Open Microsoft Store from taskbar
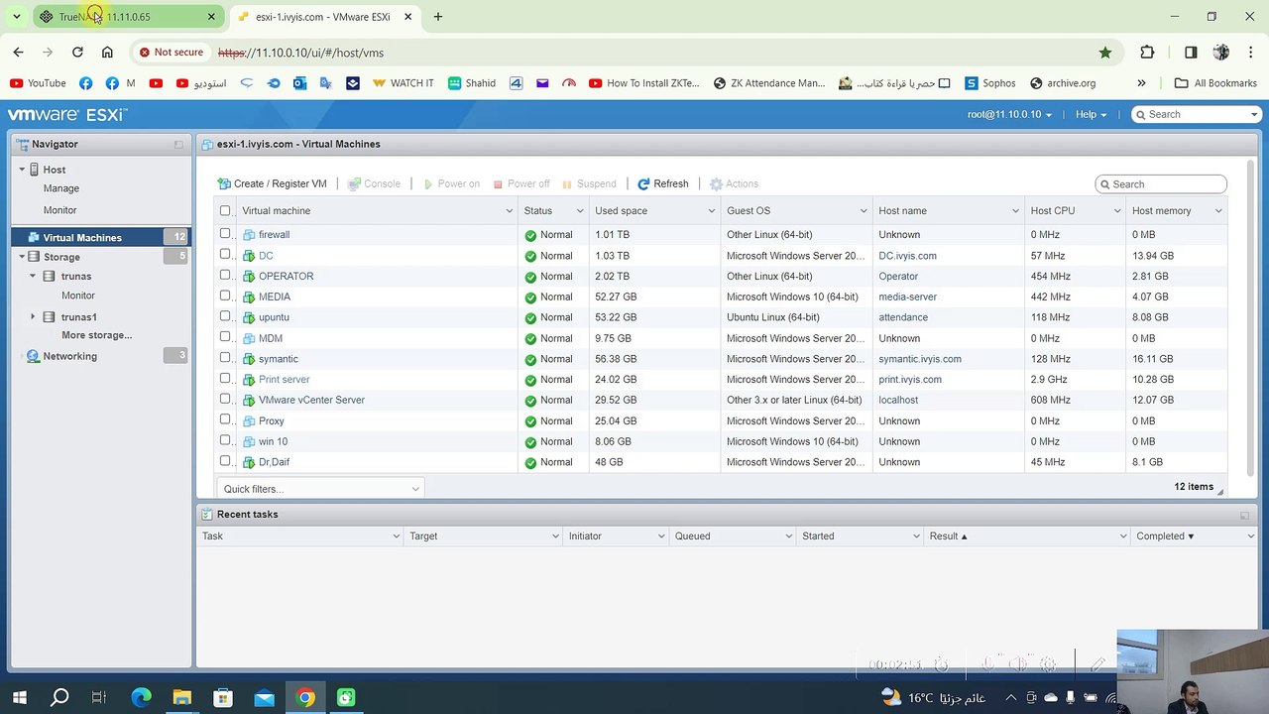 222,698
